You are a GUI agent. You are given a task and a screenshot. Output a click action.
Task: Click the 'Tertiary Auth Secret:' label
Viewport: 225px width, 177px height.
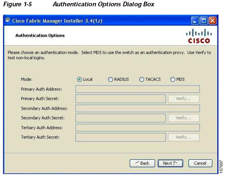coord(40,137)
